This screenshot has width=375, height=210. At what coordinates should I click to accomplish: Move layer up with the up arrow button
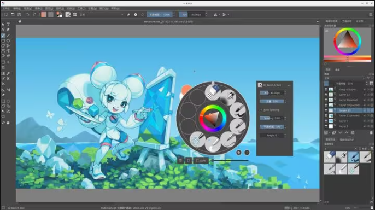[347, 132]
